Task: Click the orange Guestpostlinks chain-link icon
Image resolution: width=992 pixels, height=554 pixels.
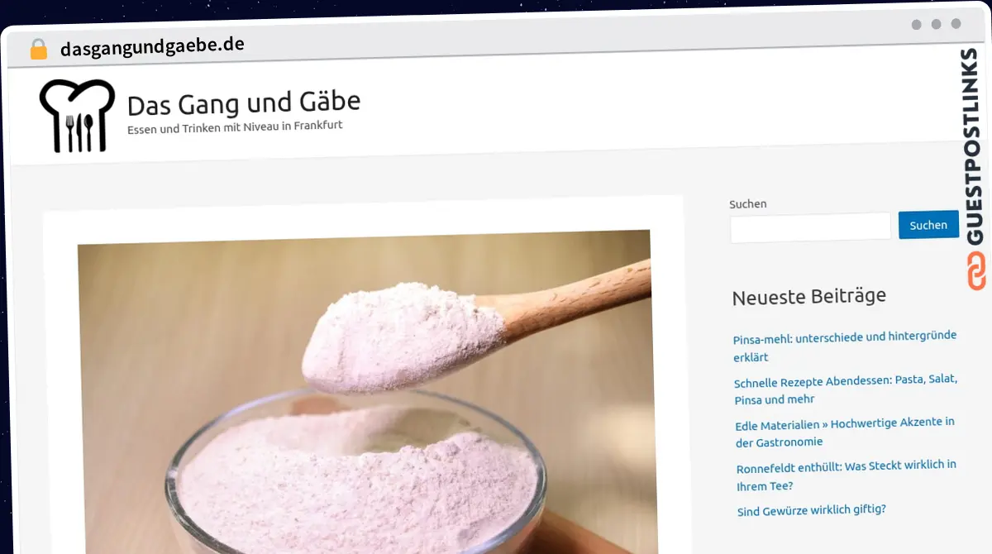Action: coord(976,271)
